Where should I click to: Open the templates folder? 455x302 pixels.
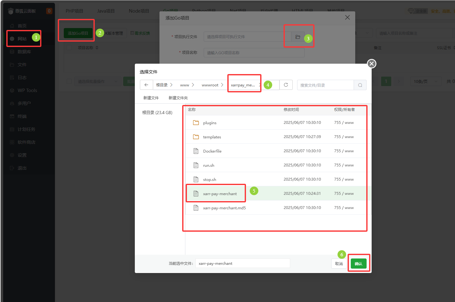point(212,137)
